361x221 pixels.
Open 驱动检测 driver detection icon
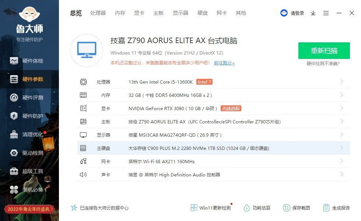pyautogui.click(x=14, y=153)
